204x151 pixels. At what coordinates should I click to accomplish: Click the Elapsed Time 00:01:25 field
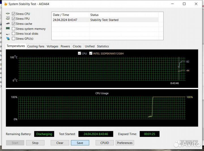(150, 134)
